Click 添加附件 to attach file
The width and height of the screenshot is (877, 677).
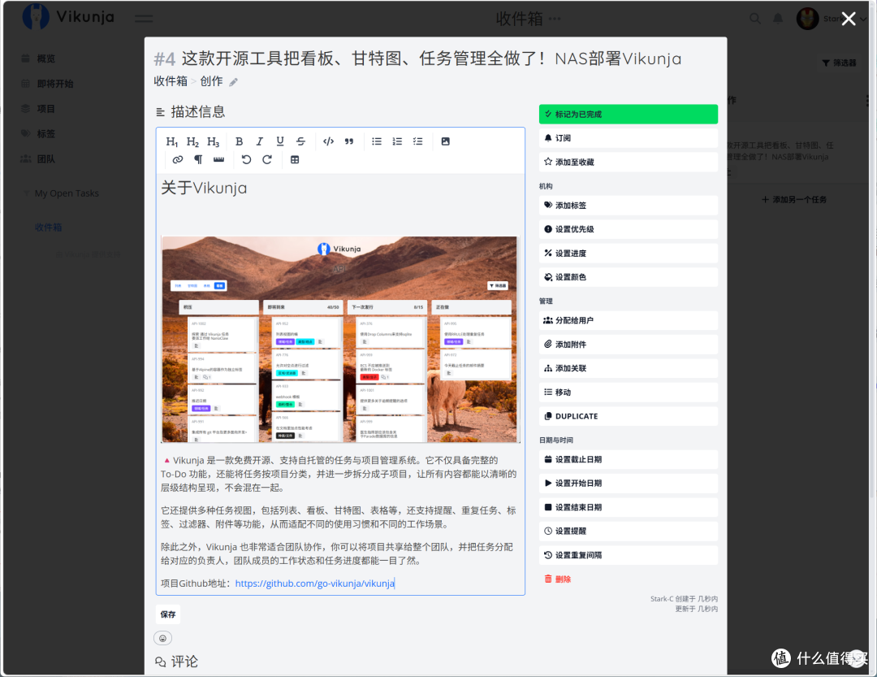coord(628,345)
